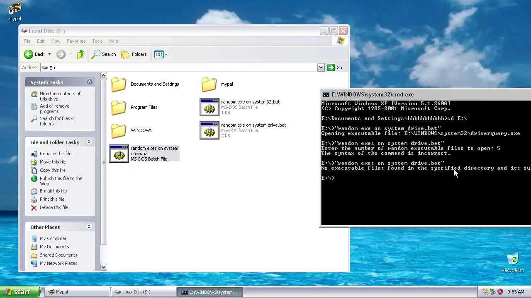This screenshot has width=531, height=298.
Task: Select the Program Files folder icon
Action: (119, 107)
